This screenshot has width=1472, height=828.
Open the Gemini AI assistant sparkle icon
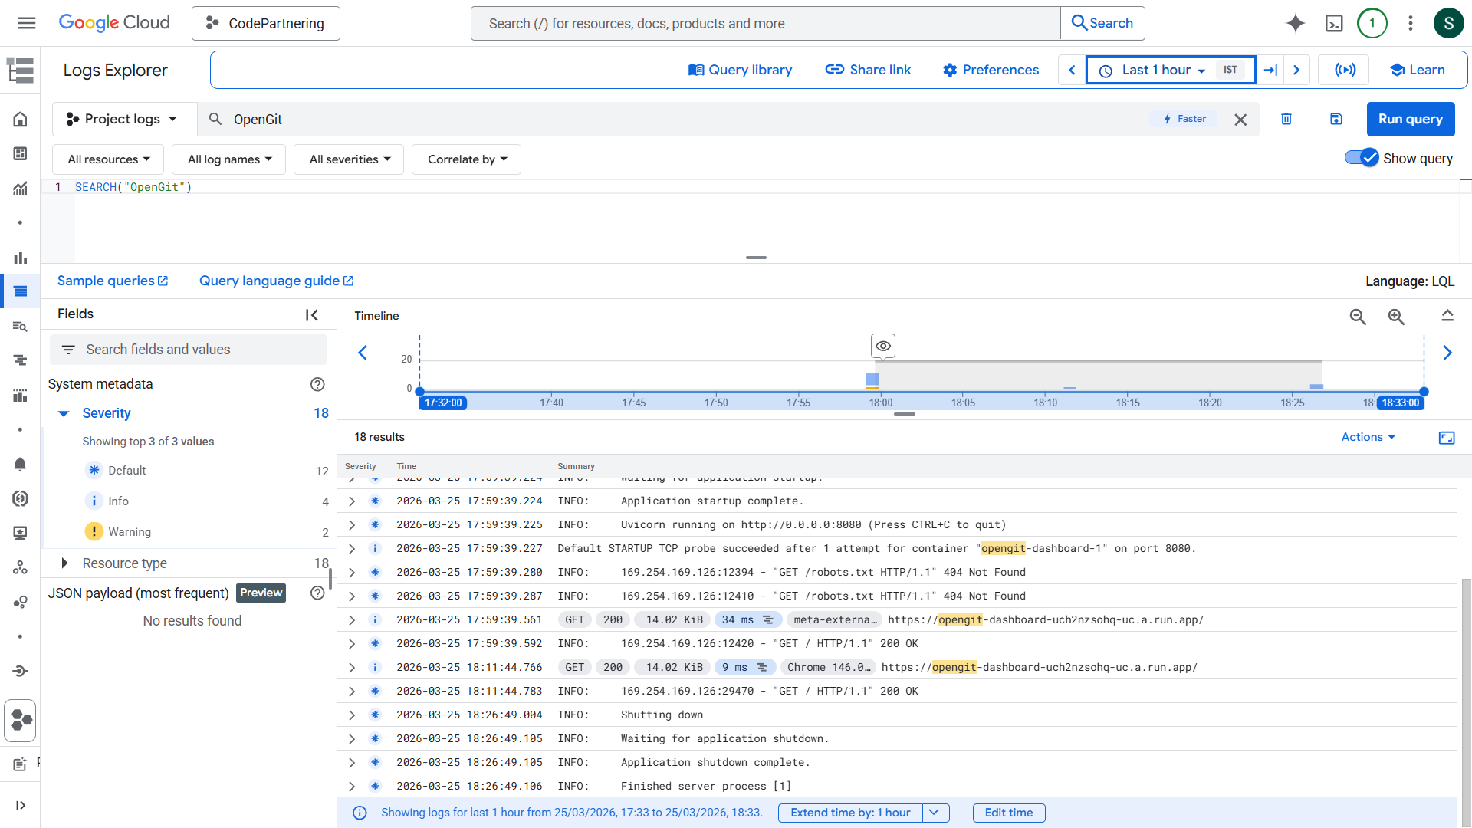tap(1295, 23)
